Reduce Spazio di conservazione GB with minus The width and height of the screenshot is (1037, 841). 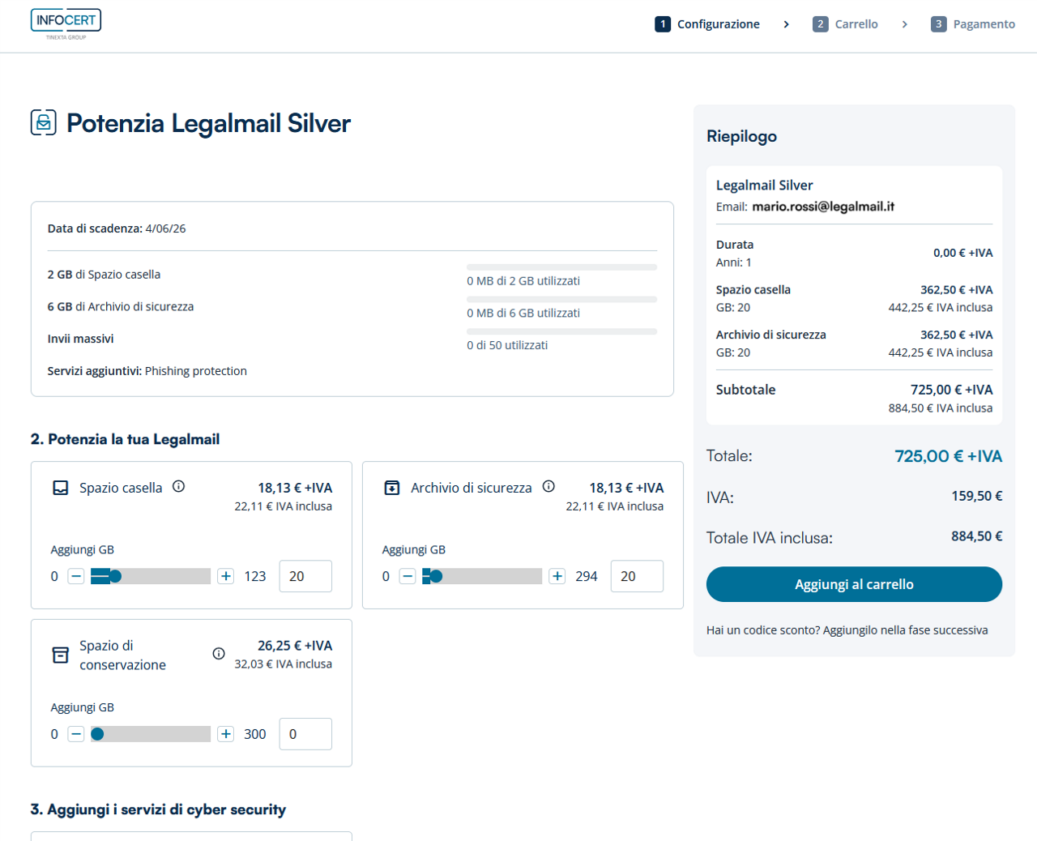[76, 734]
